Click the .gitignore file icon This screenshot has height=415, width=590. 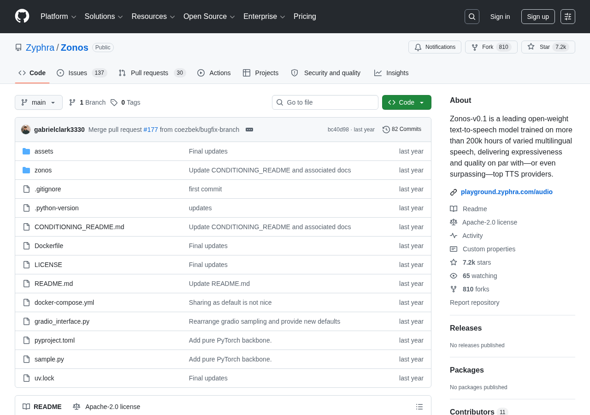26,189
